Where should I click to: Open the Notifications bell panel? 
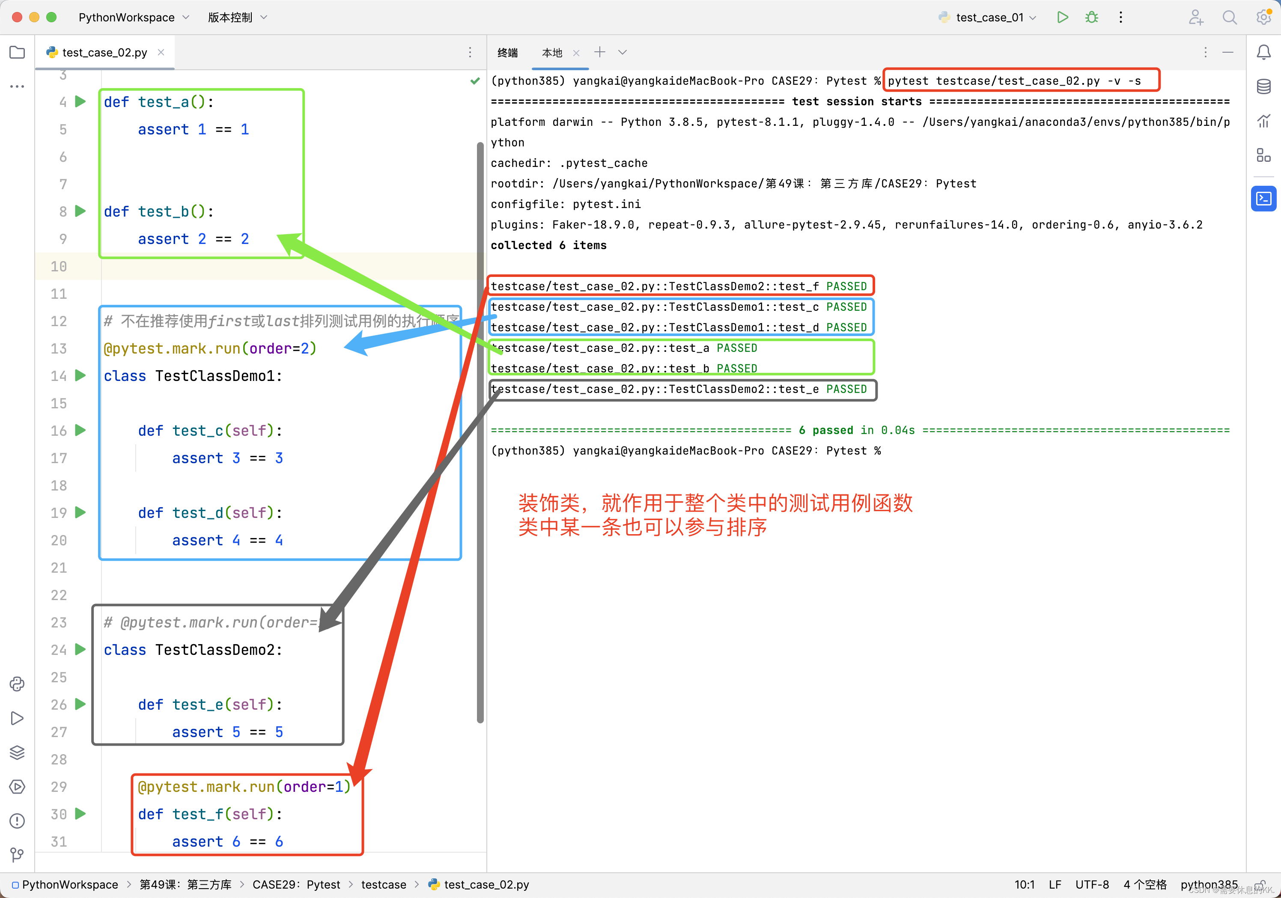(x=1264, y=52)
